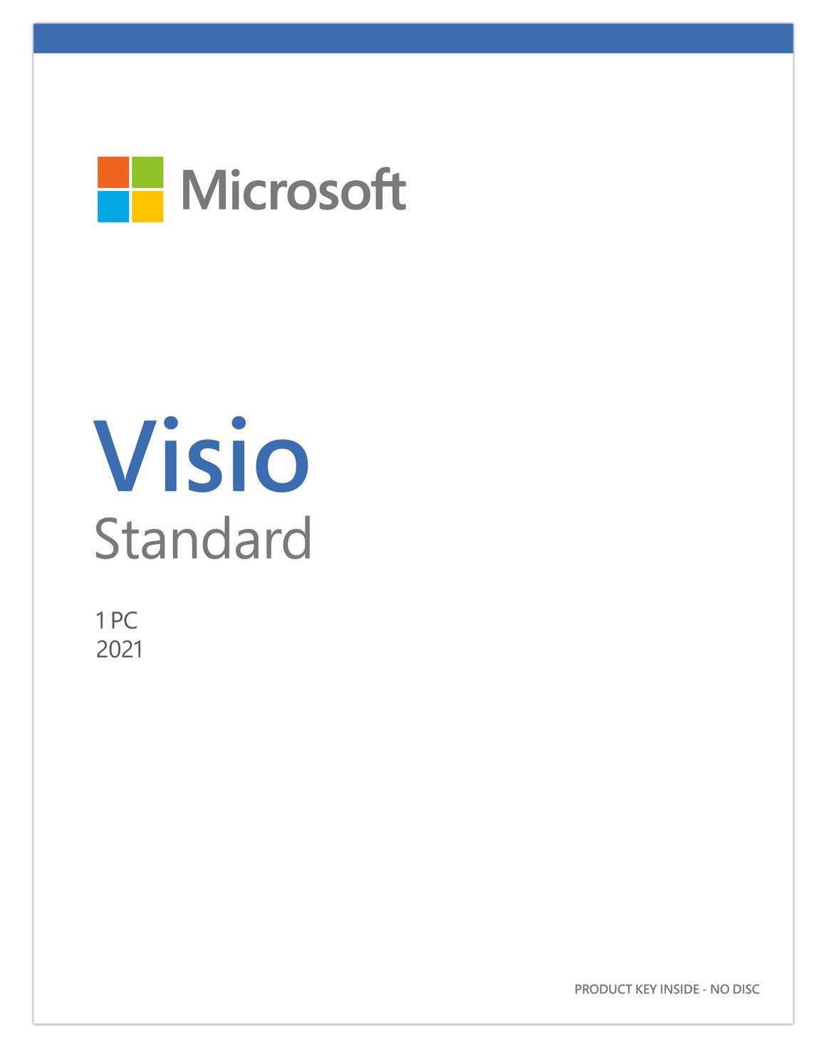Click the word INSIDE in the footer
This screenshot has width=824, height=1057.
coord(679,989)
